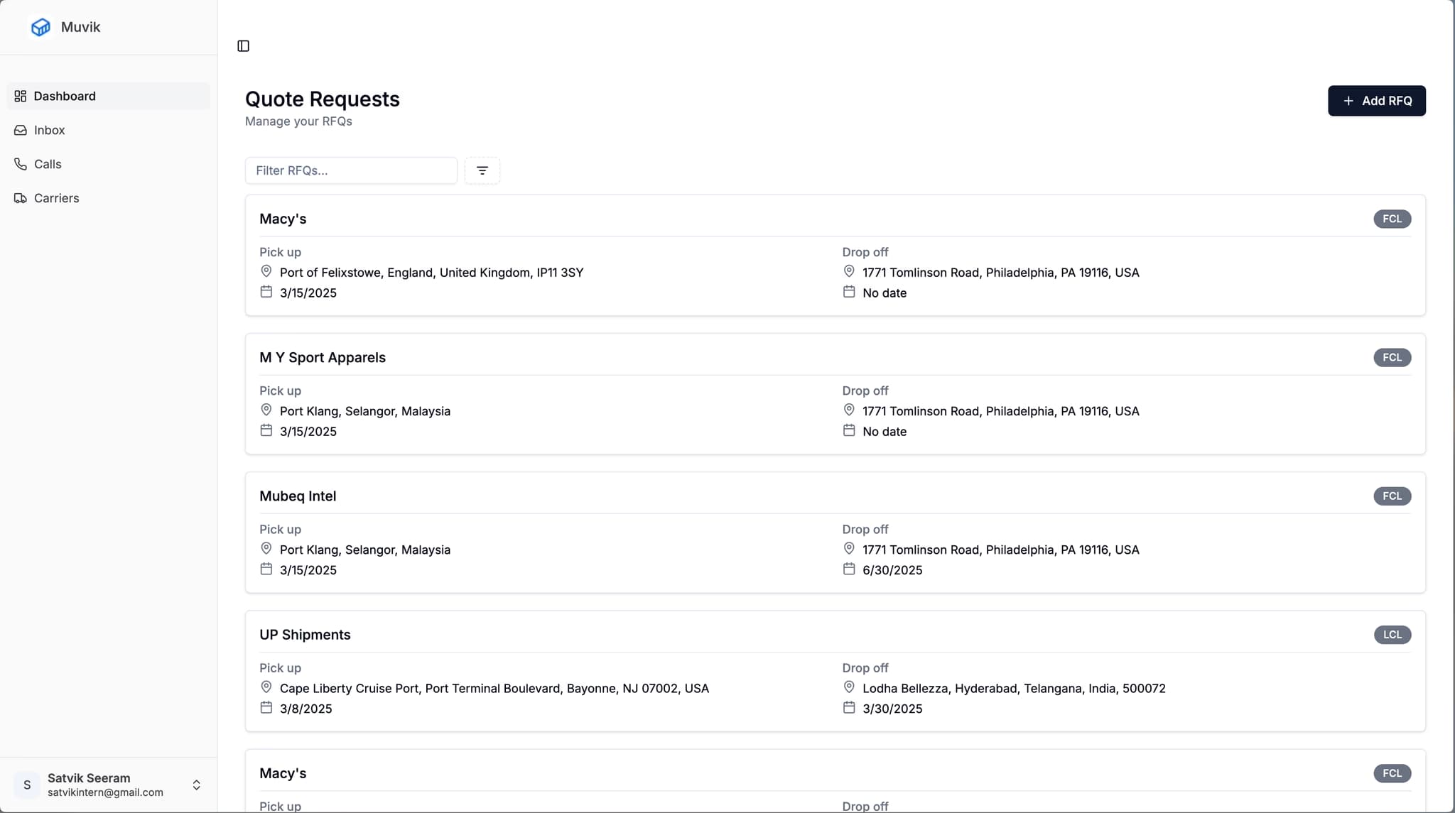Focus the Filter RFQs search field
The height and width of the screenshot is (813, 1455).
point(351,170)
